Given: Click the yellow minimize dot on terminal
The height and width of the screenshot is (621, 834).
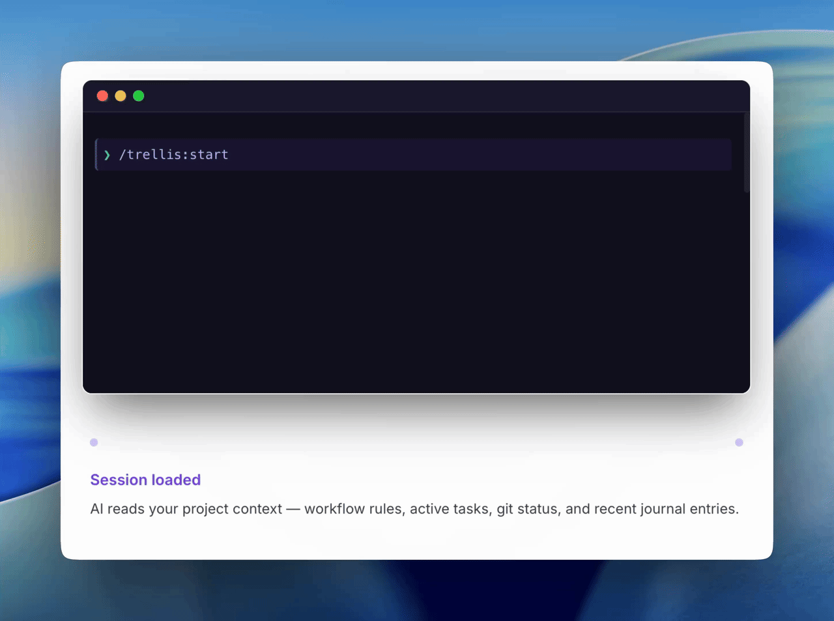Looking at the screenshot, I should (x=121, y=96).
